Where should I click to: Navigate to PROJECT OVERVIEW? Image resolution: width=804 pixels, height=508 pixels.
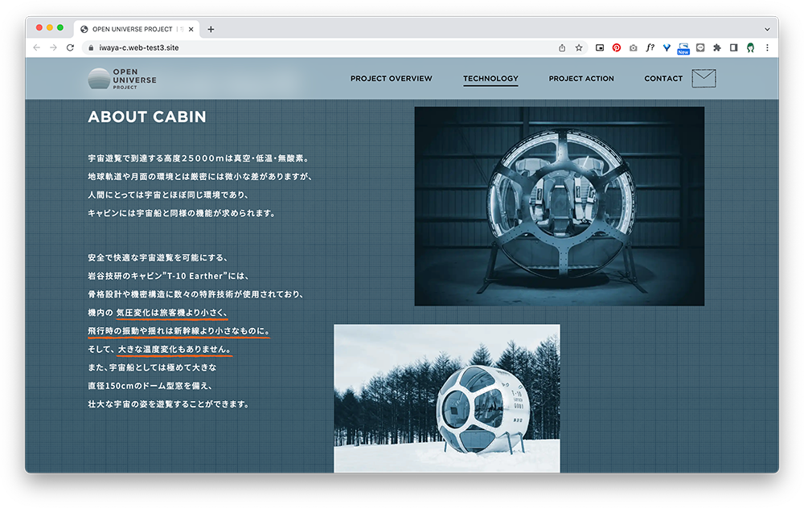tap(391, 78)
